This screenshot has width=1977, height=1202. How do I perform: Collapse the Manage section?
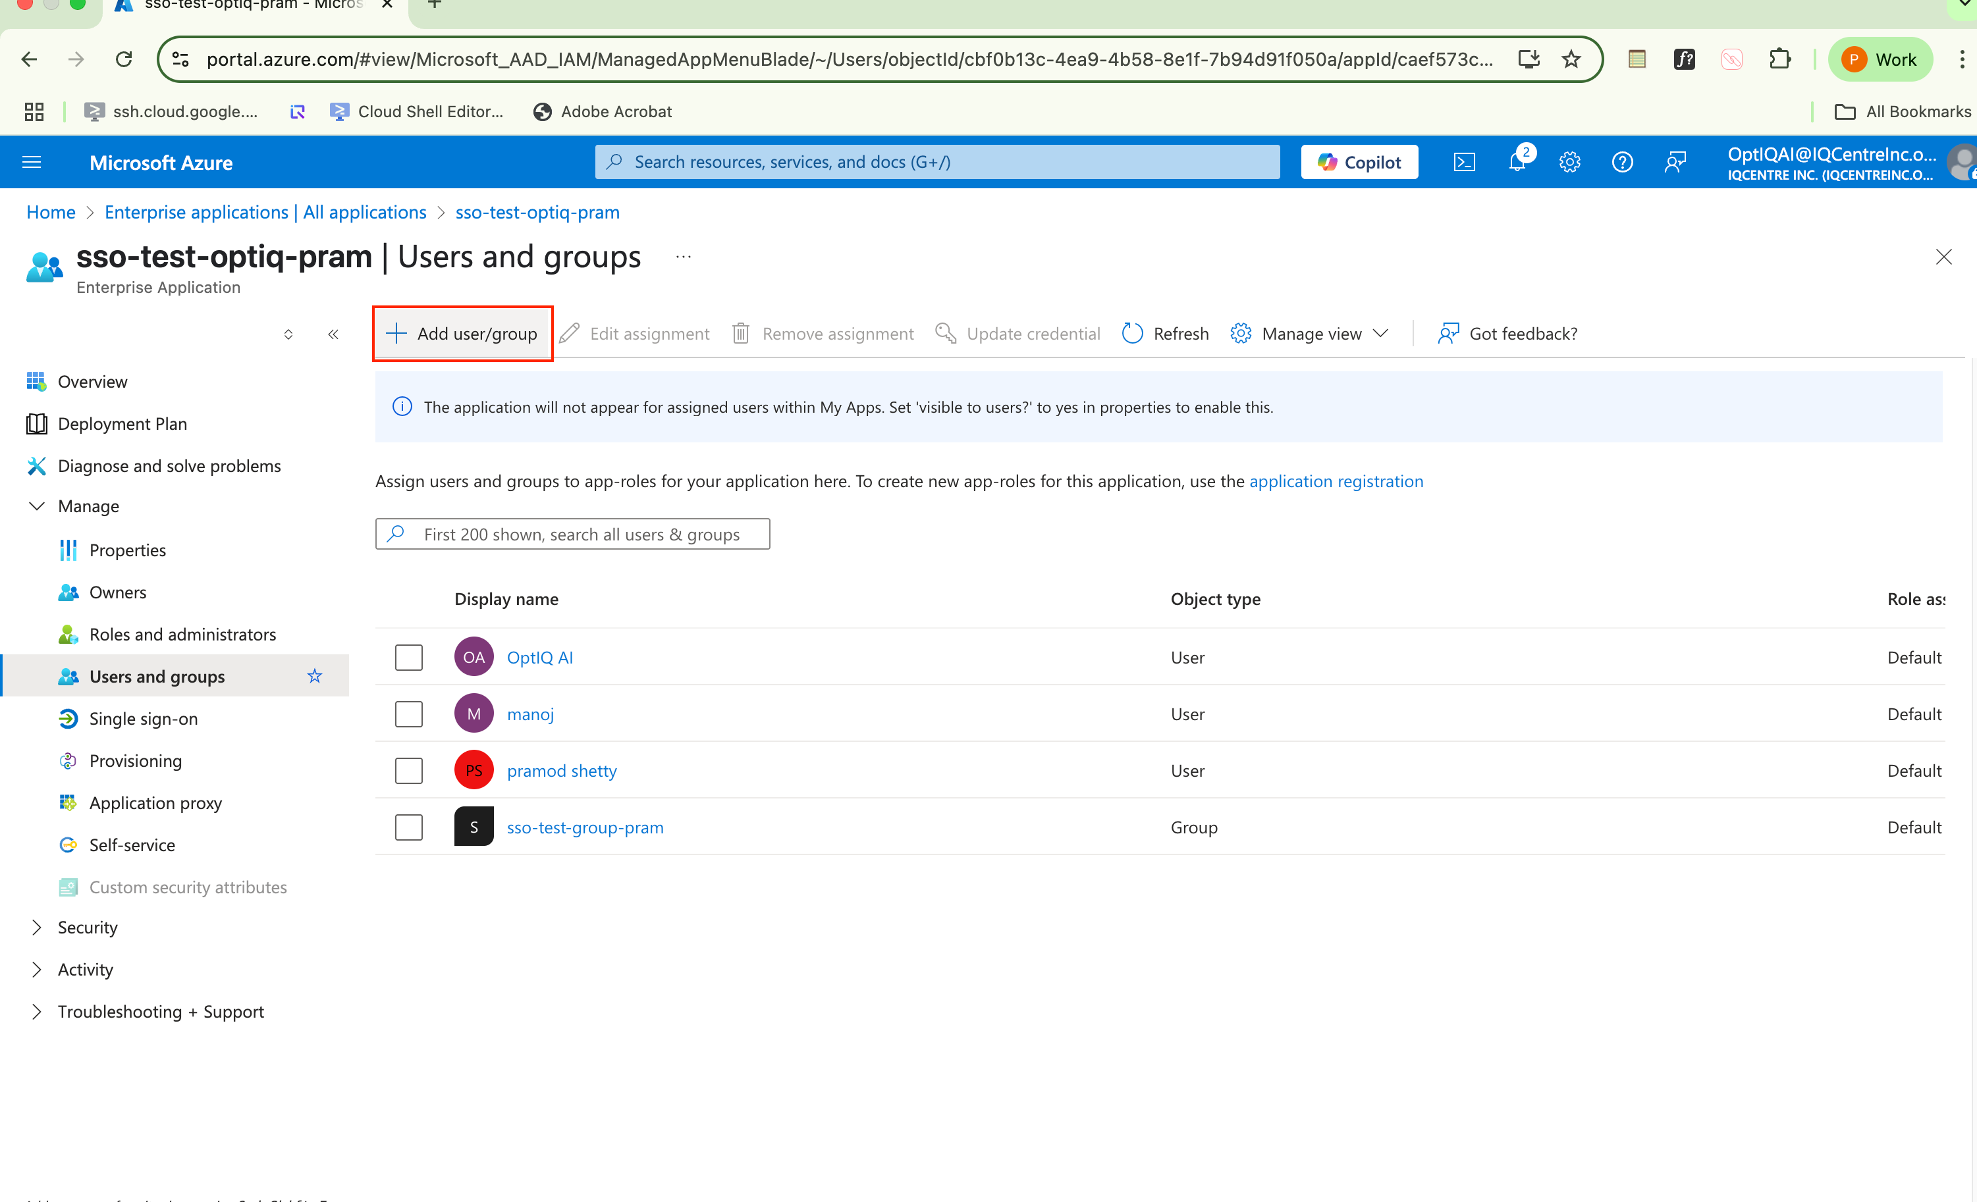click(x=37, y=506)
